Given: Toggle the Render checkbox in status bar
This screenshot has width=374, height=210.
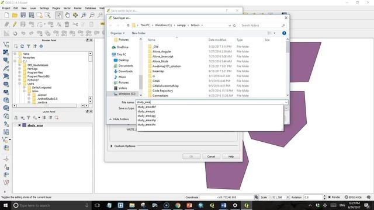Looking at the screenshot, I should coord(330,197).
